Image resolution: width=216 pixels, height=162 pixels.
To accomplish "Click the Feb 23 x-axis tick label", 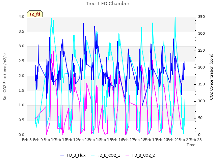I will click(196, 140).
